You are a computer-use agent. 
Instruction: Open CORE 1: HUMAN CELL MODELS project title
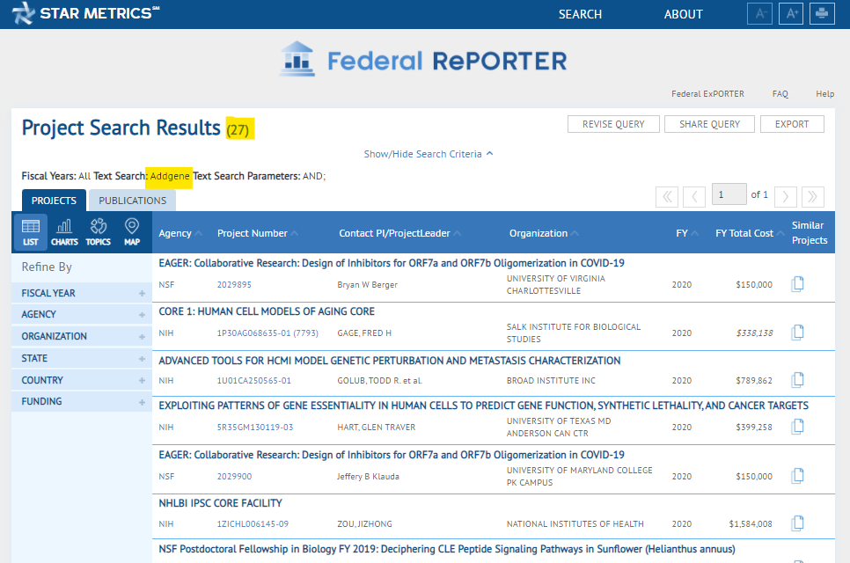(x=267, y=311)
